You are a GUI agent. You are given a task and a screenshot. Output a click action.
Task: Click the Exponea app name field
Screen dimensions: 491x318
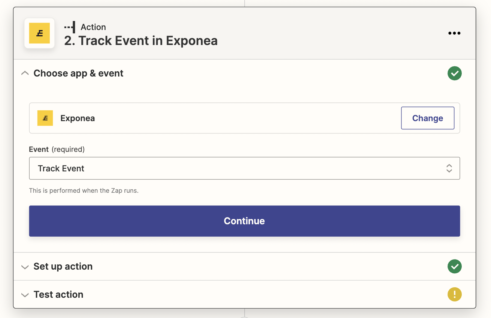tap(78, 118)
